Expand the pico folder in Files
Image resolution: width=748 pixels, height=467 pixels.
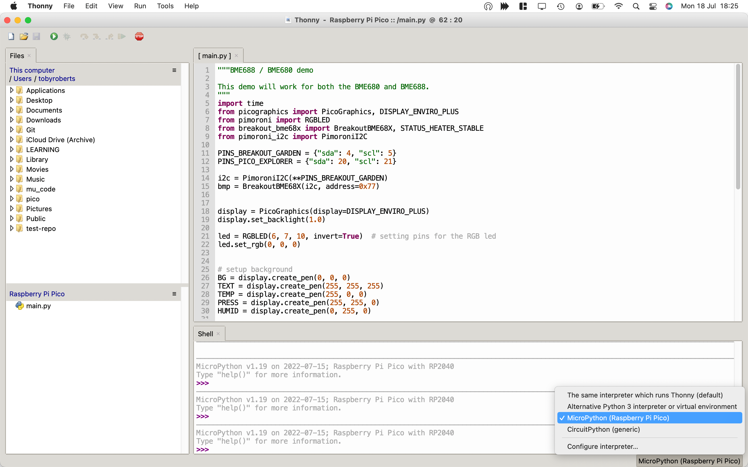click(x=12, y=198)
